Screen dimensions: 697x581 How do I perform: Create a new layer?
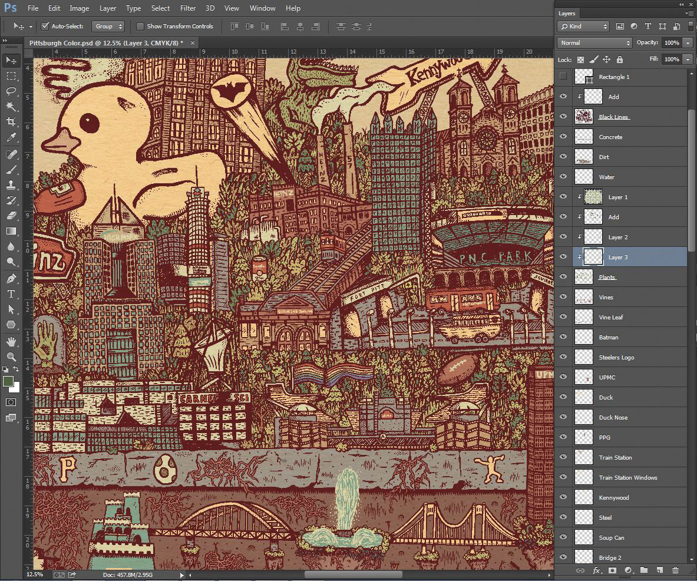tap(660, 570)
